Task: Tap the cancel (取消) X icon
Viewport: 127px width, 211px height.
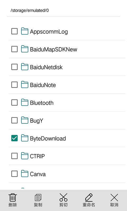Action: (x=114, y=197)
